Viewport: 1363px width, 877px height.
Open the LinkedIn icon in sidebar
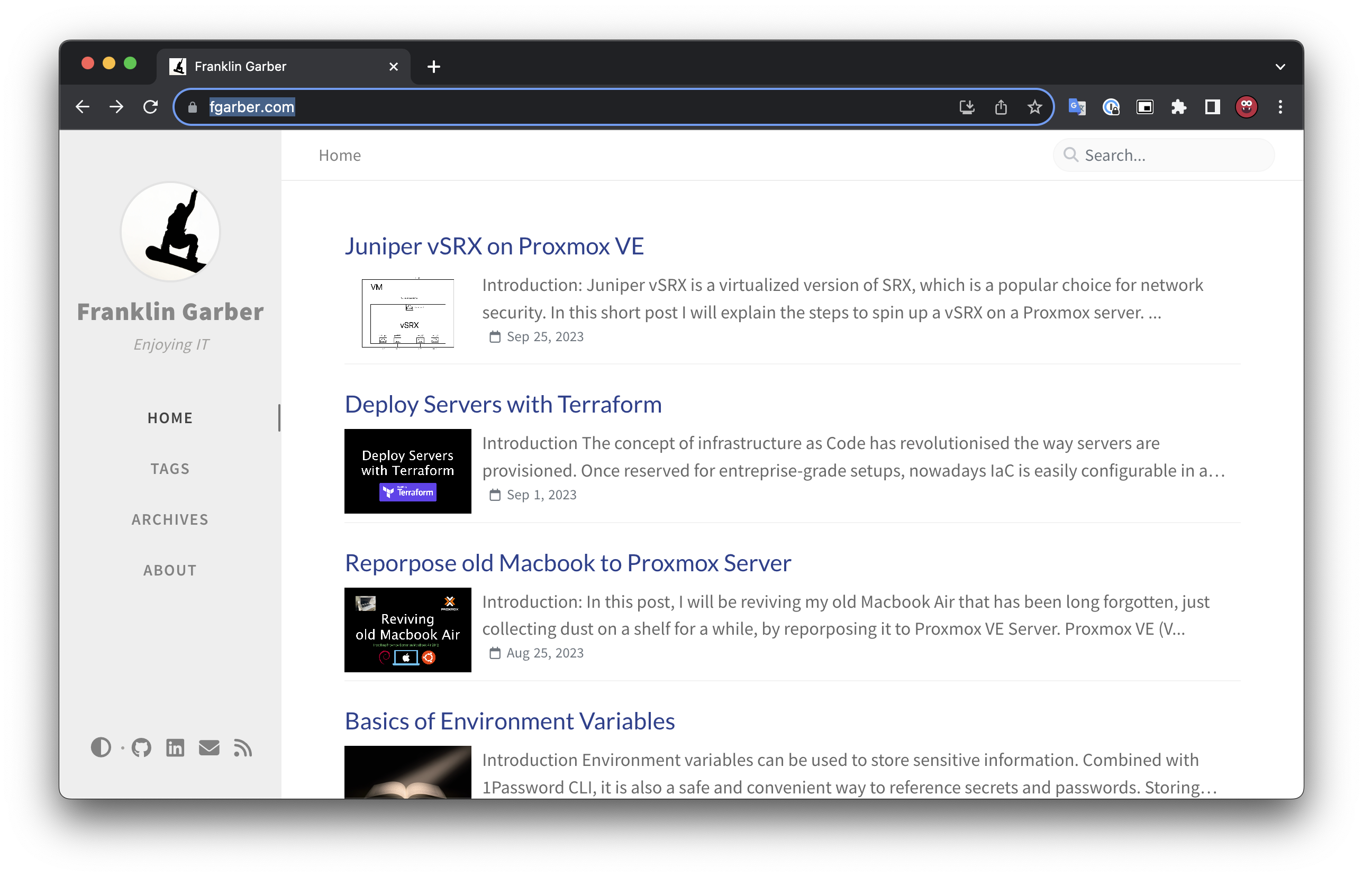(x=175, y=748)
